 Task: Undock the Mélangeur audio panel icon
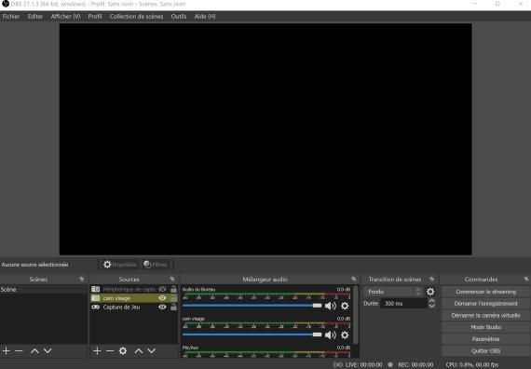(354, 280)
